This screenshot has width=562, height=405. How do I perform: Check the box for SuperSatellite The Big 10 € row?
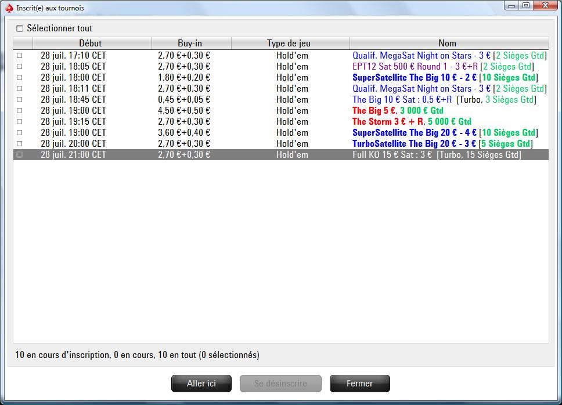click(x=19, y=77)
